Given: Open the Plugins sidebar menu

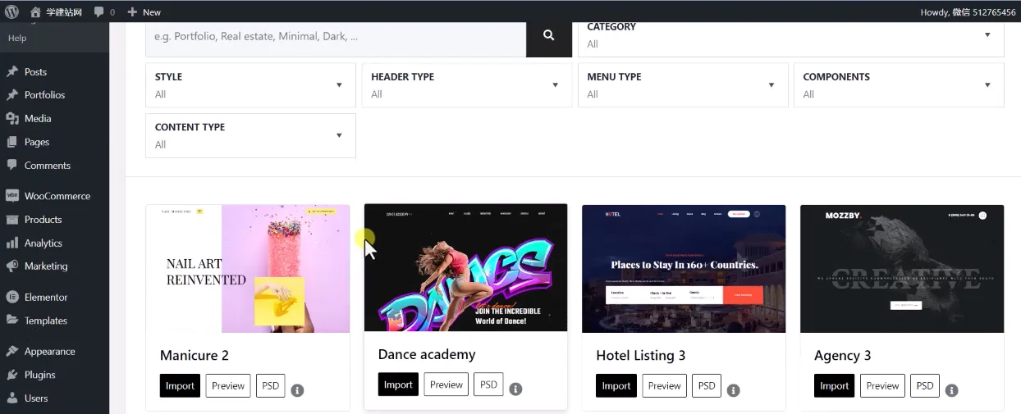Looking at the screenshot, I should tap(39, 375).
